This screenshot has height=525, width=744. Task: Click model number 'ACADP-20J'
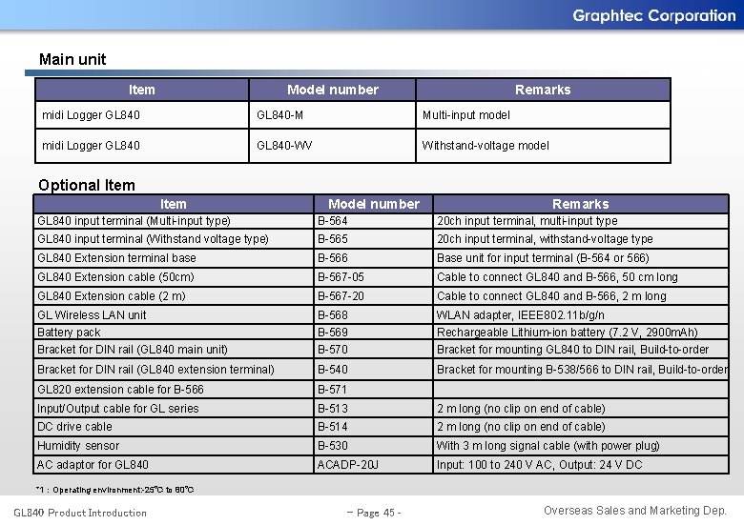(x=348, y=465)
